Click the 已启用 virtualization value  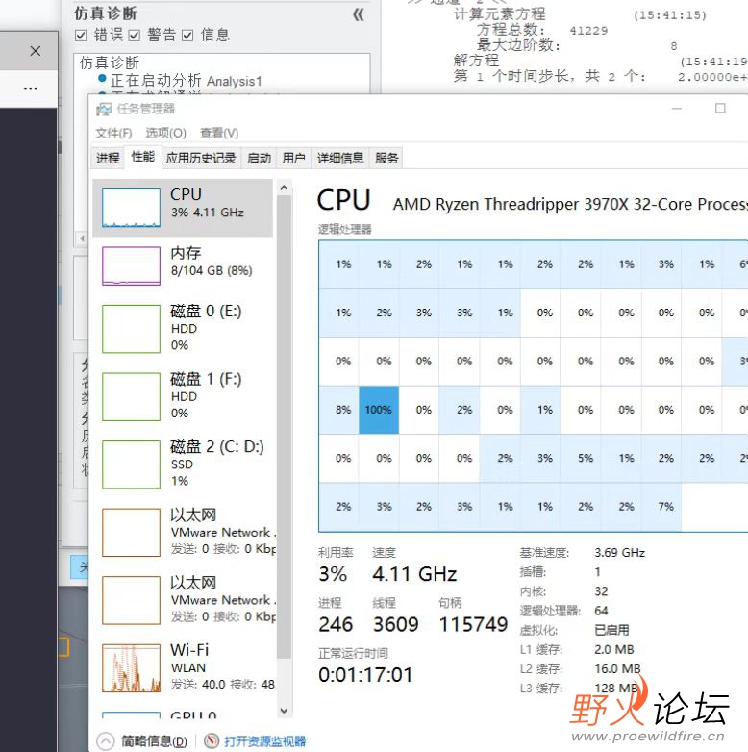[x=611, y=630]
